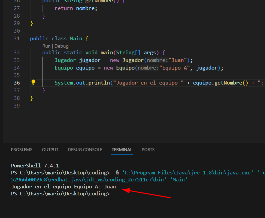Select the TERMINAL tab
Viewport: 265px width, 218px height.
tap(122, 150)
